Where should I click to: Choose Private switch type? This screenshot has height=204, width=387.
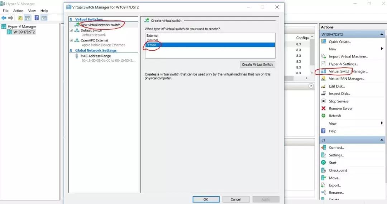pos(210,45)
